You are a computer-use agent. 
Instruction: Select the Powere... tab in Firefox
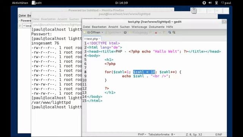pyautogui.click(x=25, y=21)
